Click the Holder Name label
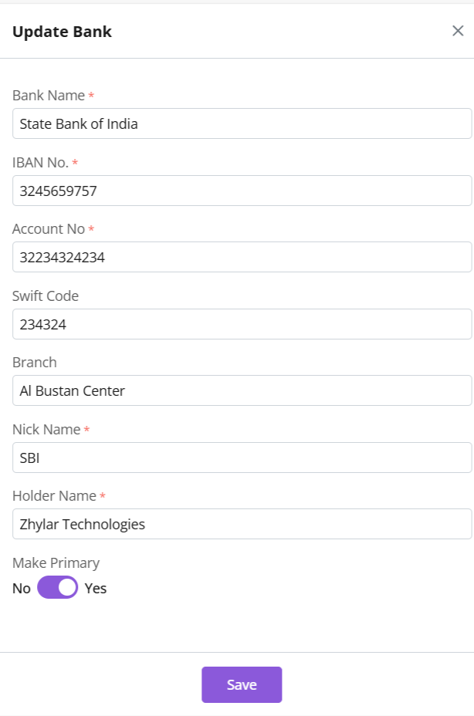Screen dimensions: 474x716 [x=54, y=496]
